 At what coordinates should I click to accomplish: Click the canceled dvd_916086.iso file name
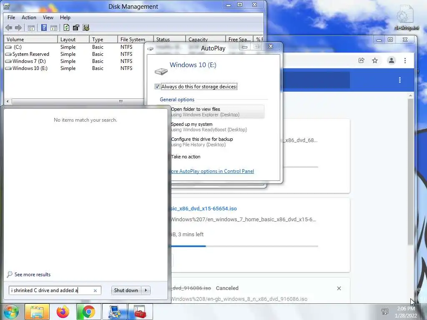[191, 288]
